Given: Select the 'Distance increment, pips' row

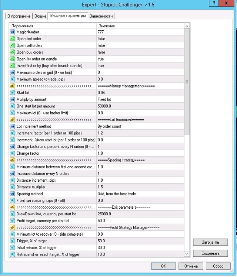Looking at the screenshot, I should tap(97, 180).
